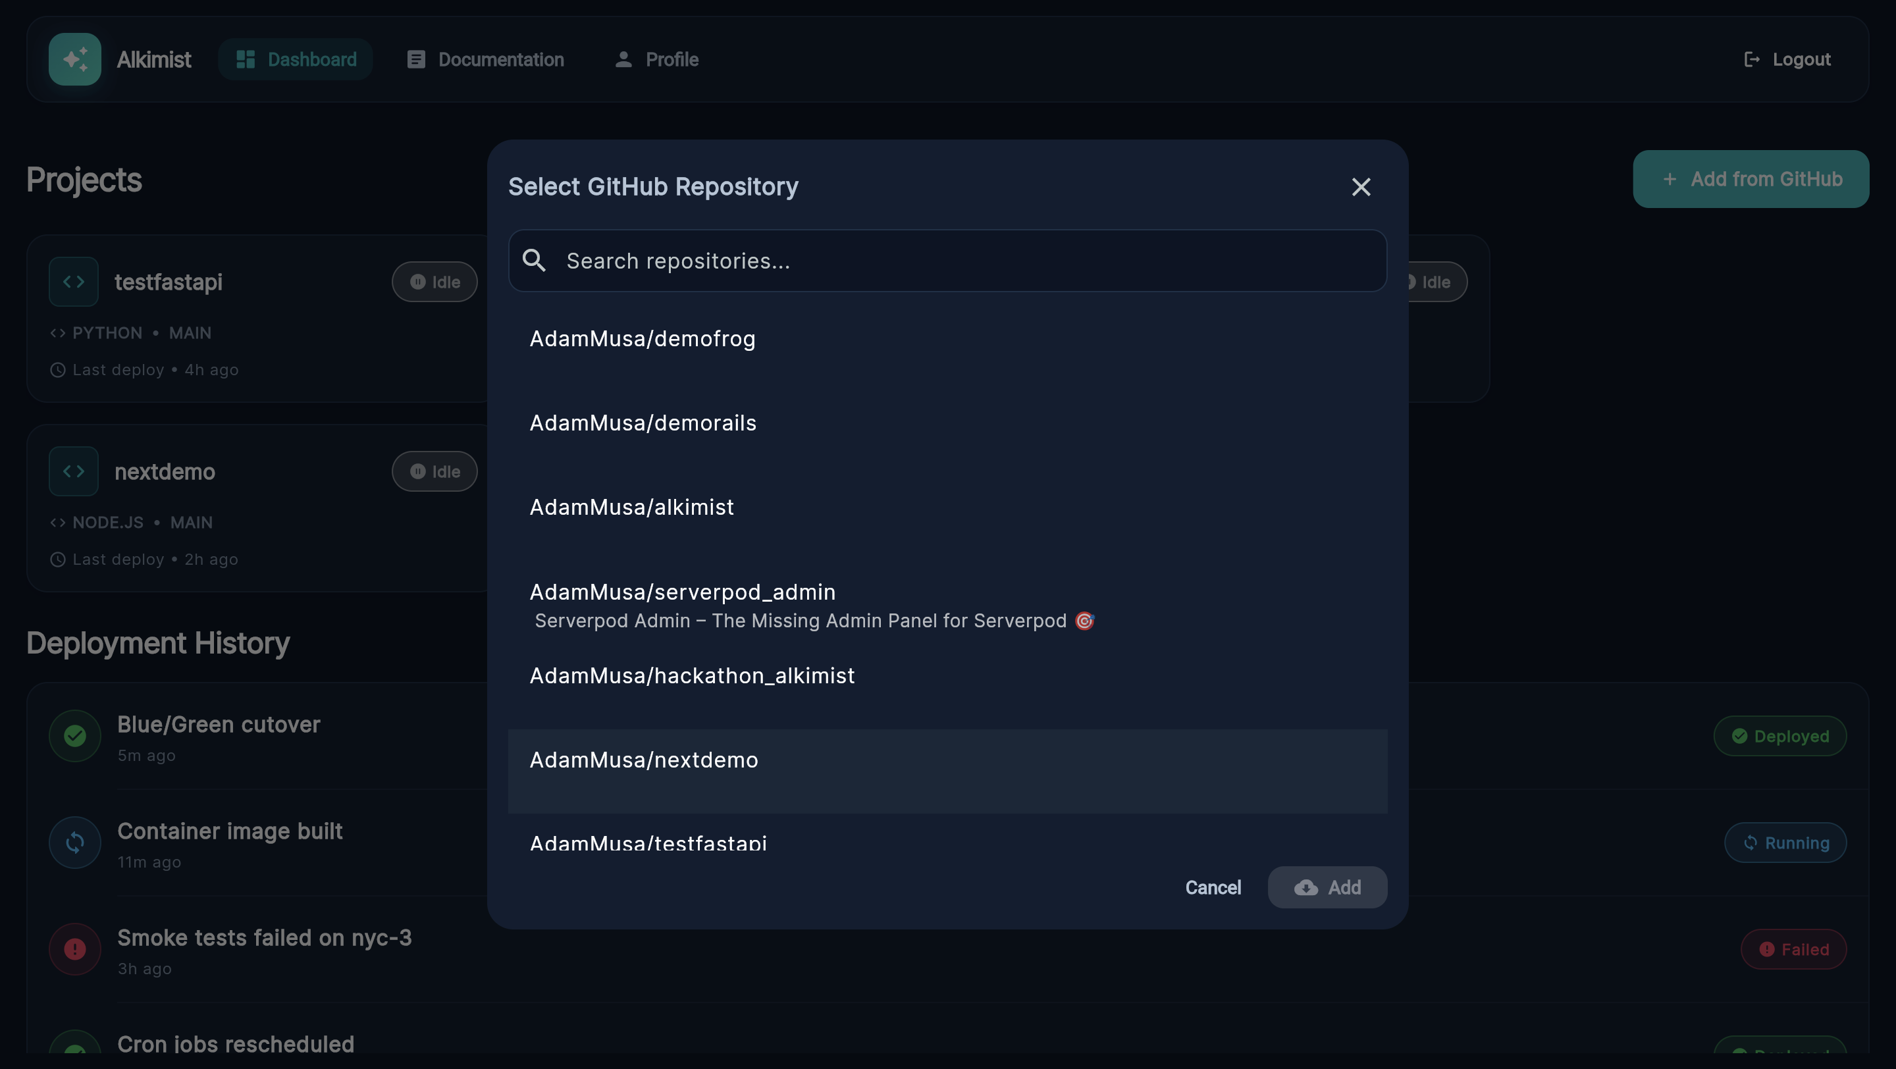Pick the AdamMusa/nextdemo repository

(643, 760)
